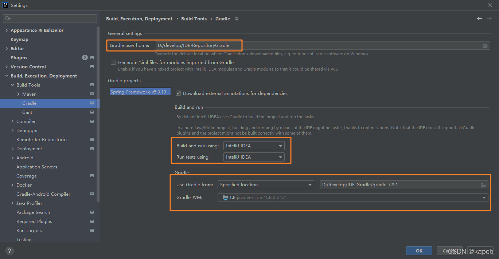This screenshot has height=259, width=499.
Task: Expand the Maven node
Action: (x=18, y=94)
